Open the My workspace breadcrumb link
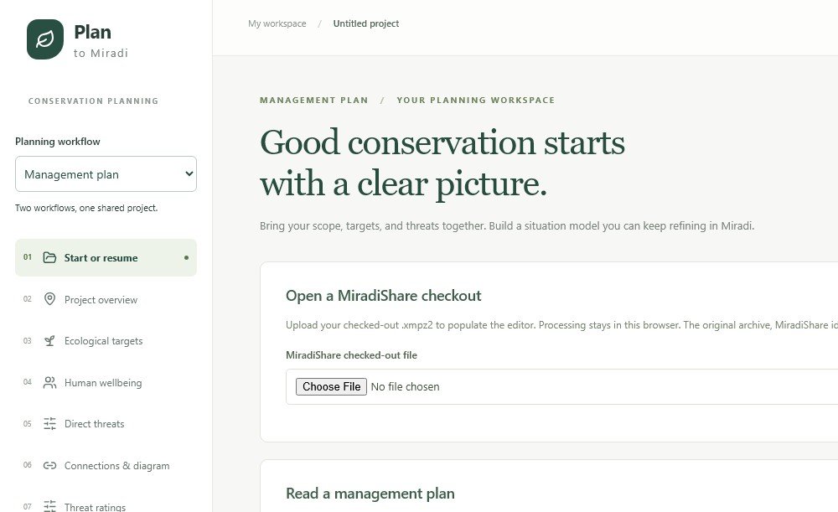 coord(277,23)
